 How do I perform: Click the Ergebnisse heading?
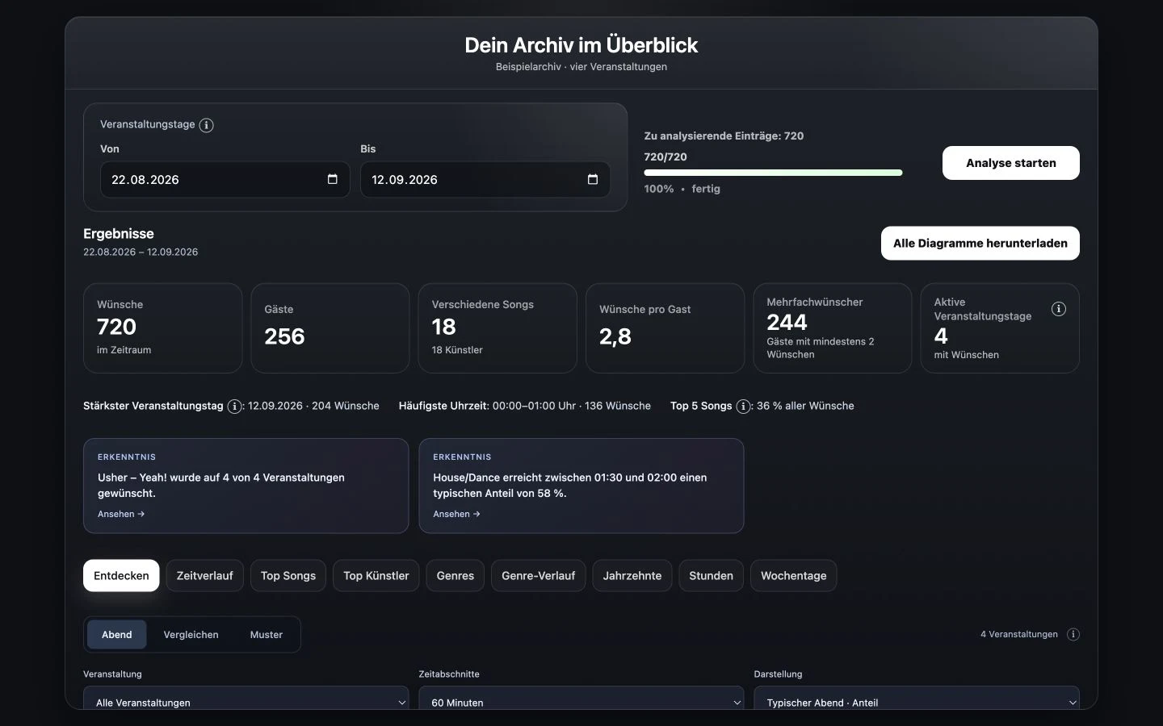(x=119, y=234)
